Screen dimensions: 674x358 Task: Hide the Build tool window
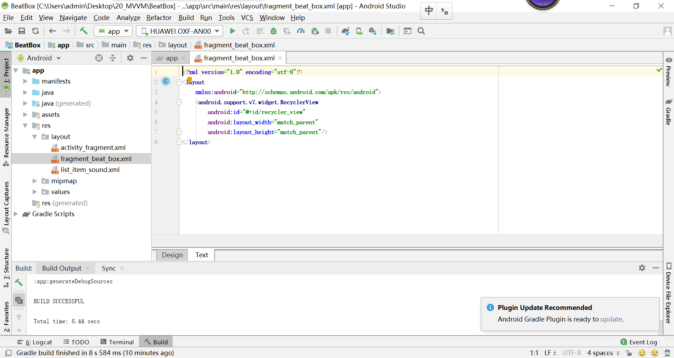tap(656, 268)
